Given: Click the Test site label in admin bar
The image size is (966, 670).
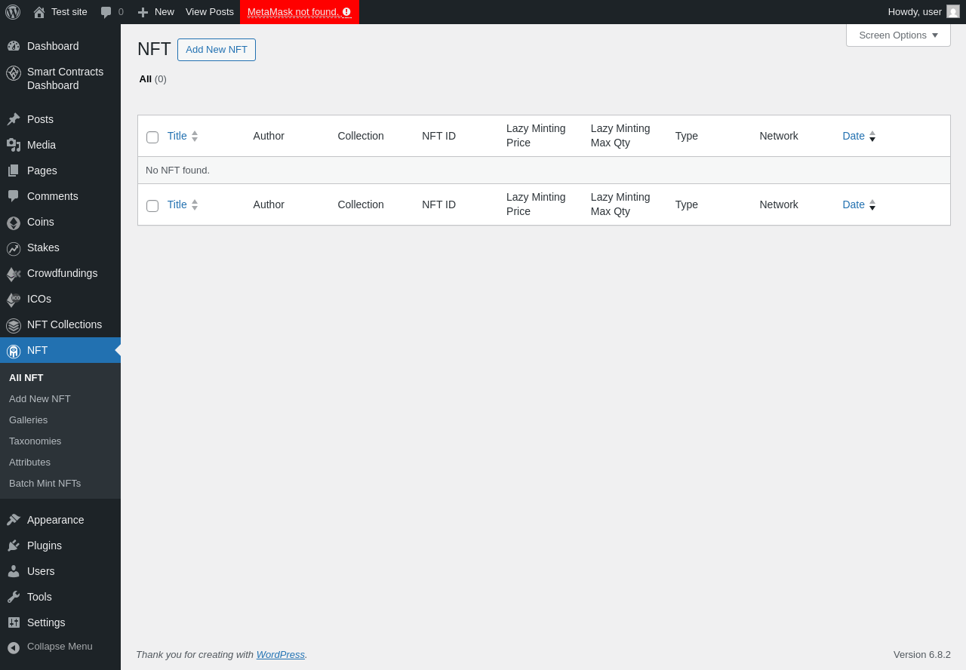Looking at the screenshot, I should click(x=69, y=12).
